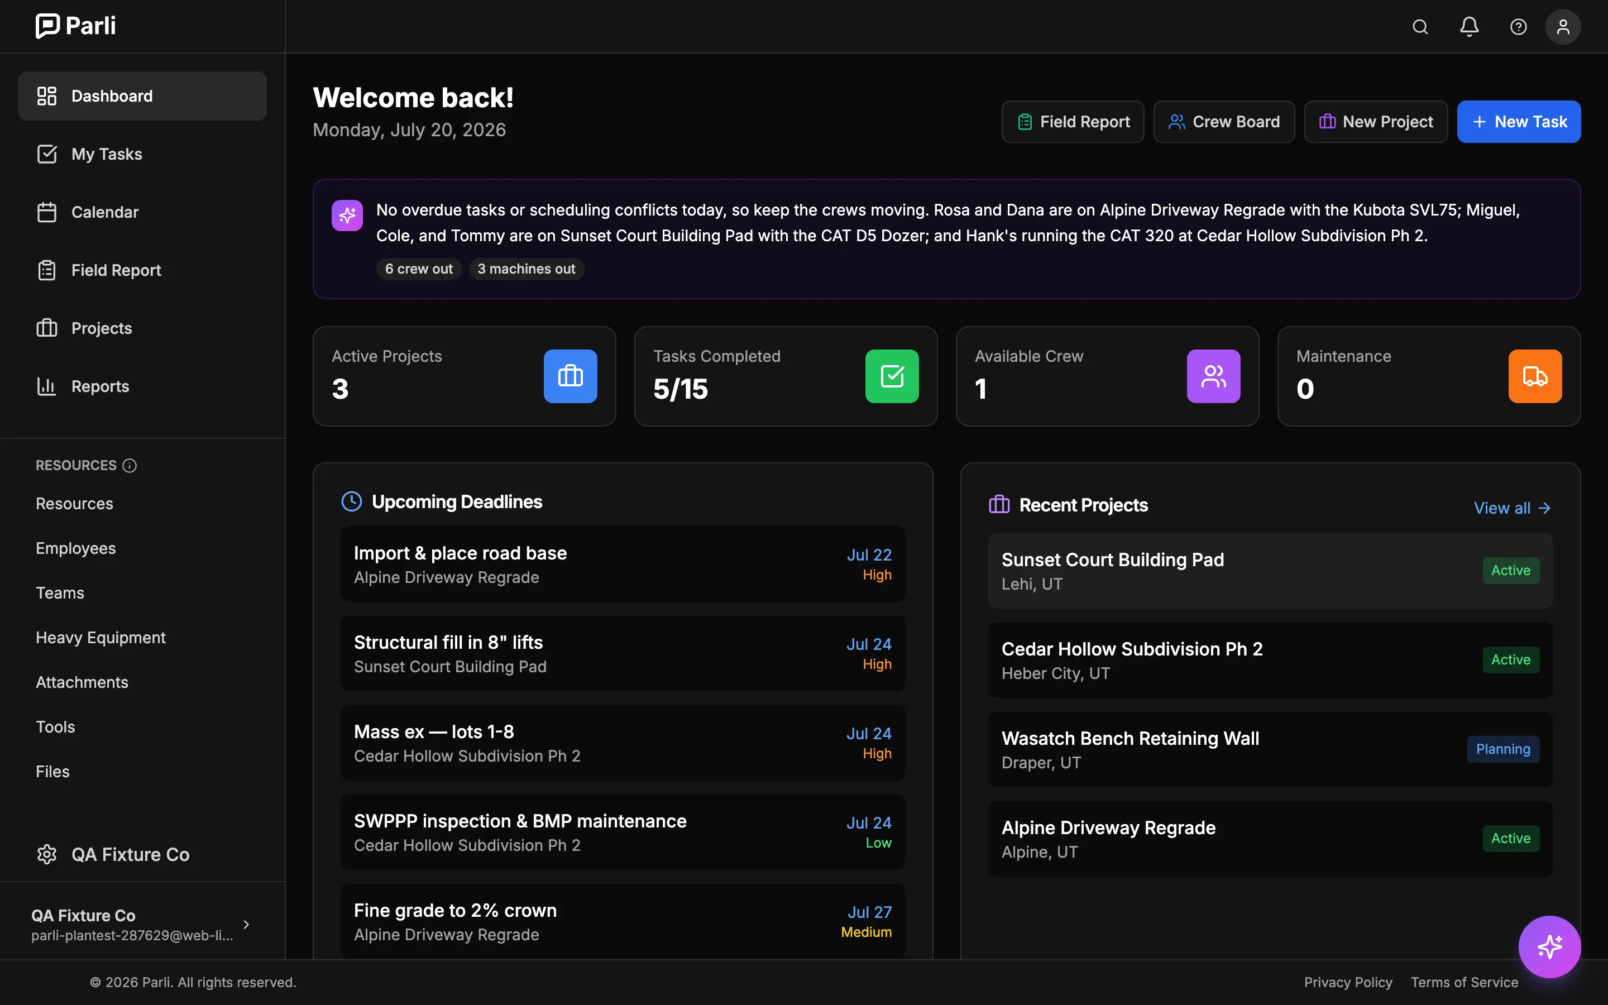
Task: Open Fine grade to 2% crown deadline
Action: [x=623, y=921]
